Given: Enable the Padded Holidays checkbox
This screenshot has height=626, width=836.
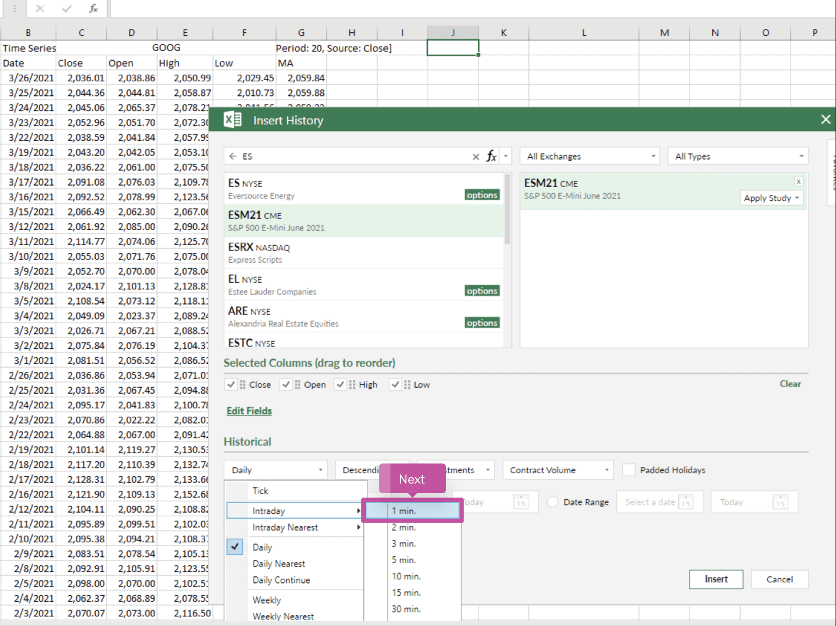Looking at the screenshot, I should 629,470.
